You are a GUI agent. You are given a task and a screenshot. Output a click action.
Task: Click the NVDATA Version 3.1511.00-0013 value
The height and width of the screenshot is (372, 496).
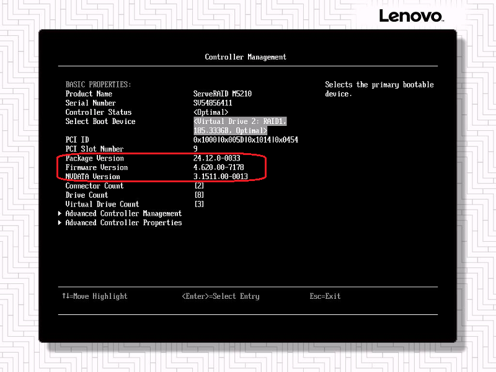tap(220, 177)
